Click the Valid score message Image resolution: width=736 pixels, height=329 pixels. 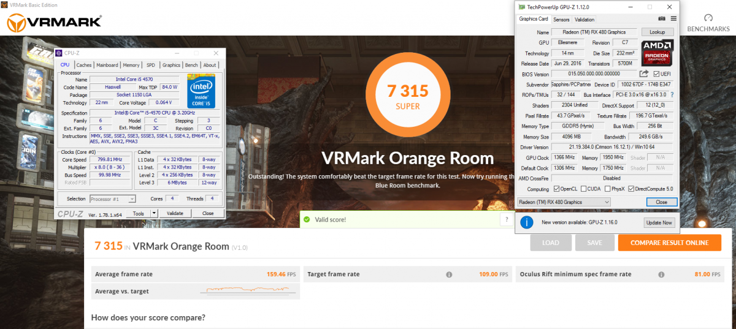tap(331, 219)
